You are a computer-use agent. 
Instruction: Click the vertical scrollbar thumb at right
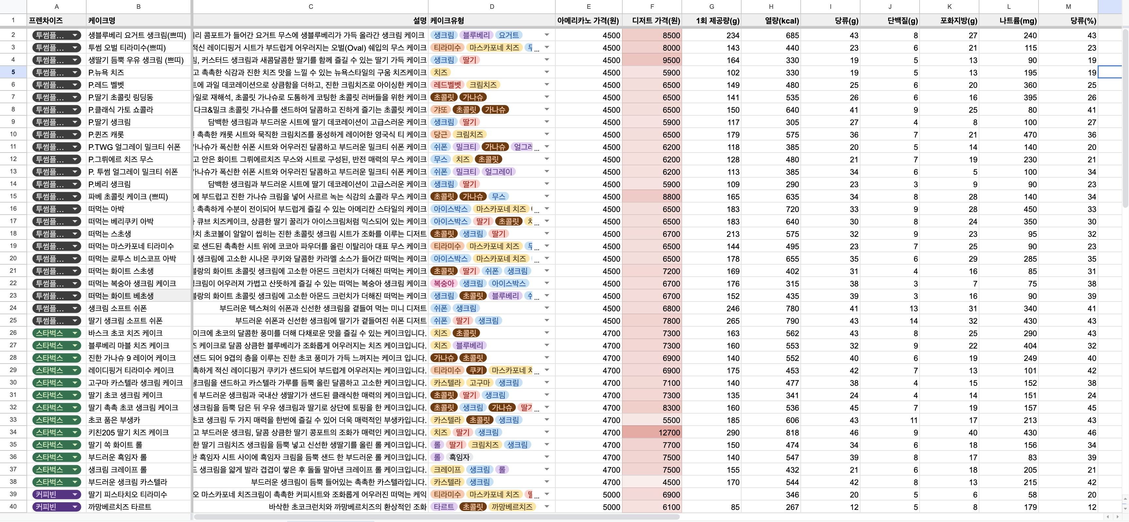1125,118
